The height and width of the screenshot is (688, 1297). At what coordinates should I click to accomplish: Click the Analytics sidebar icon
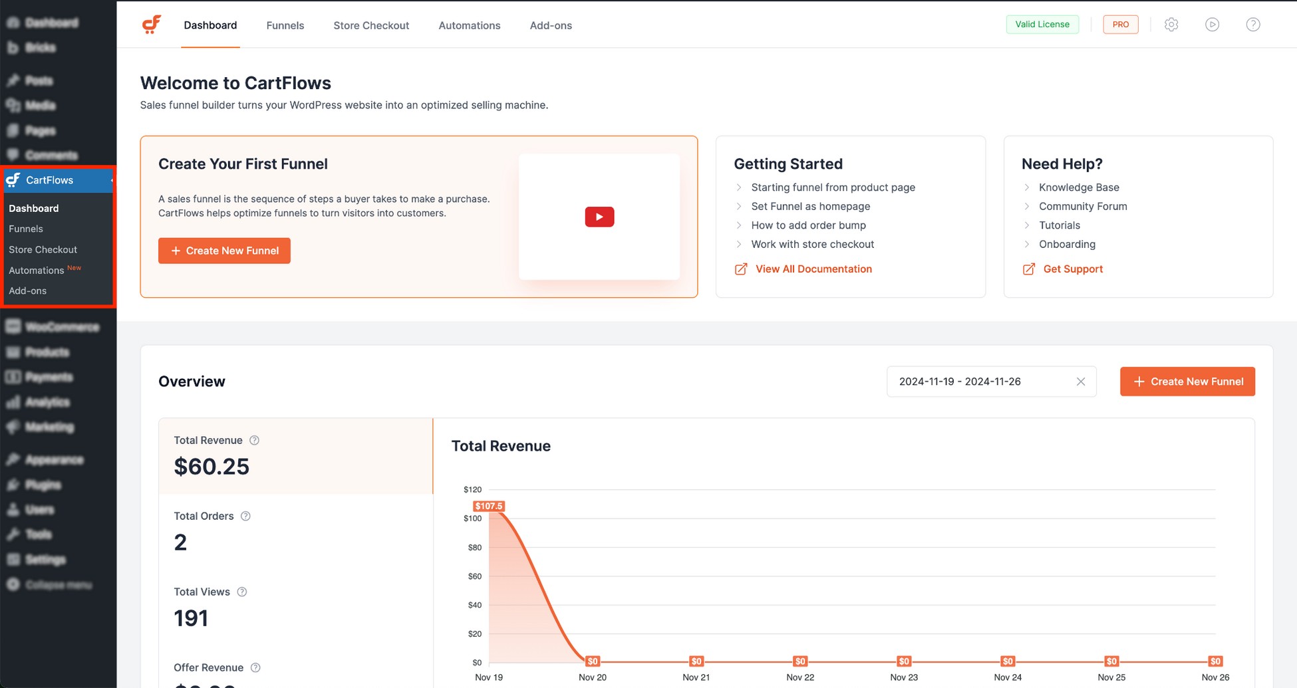[x=13, y=401]
